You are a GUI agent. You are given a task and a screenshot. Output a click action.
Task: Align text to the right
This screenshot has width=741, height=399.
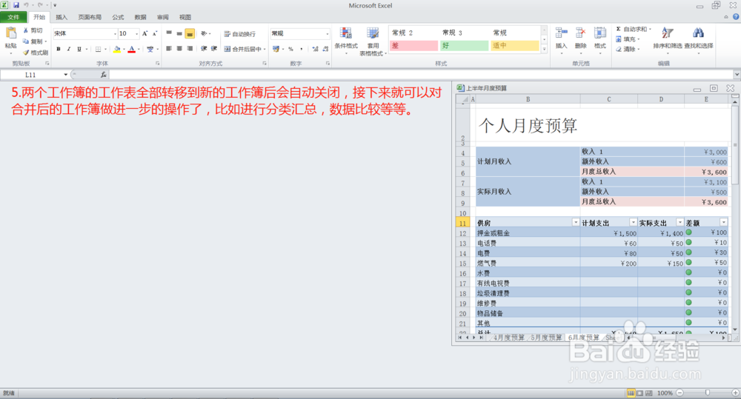[x=190, y=49]
